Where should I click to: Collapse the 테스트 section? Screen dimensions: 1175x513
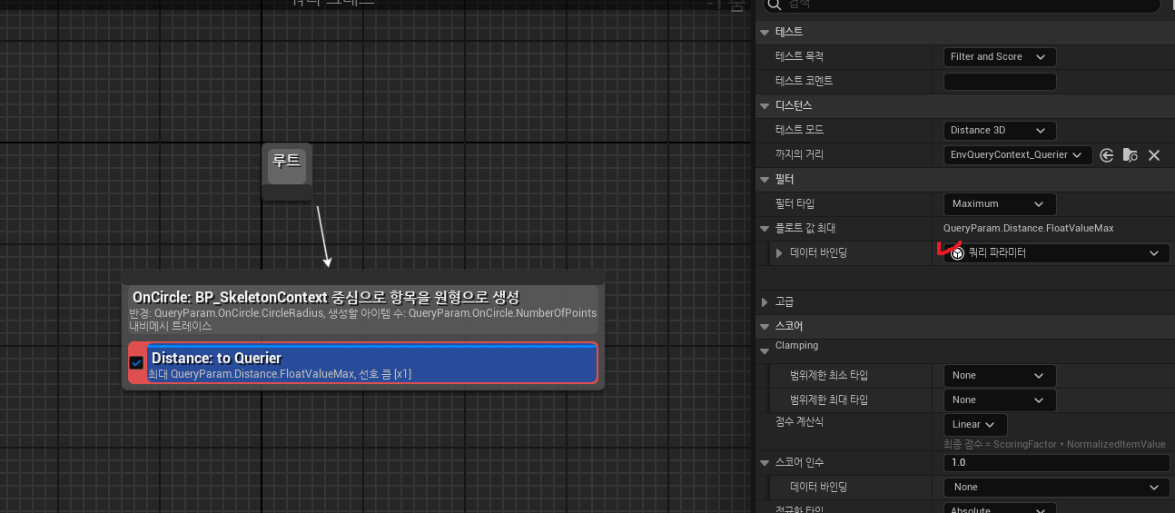pyautogui.click(x=764, y=32)
